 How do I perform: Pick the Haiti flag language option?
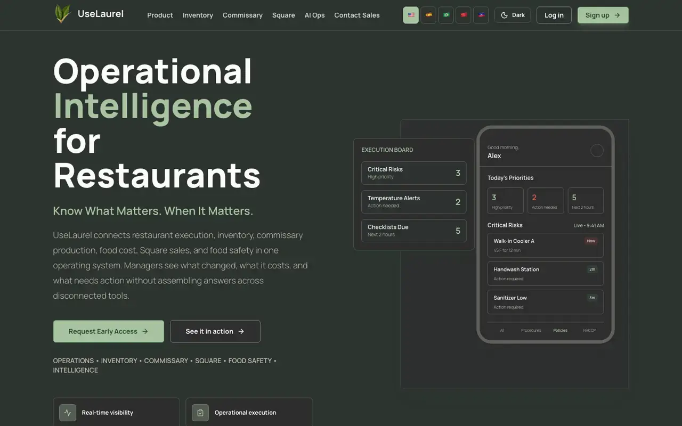pos(481,15)
